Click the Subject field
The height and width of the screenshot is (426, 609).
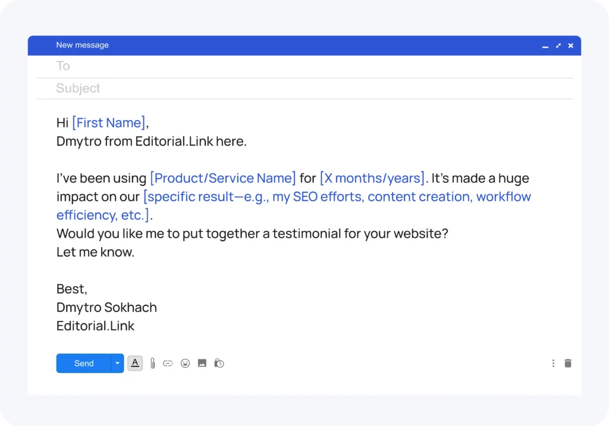tap(304, 89)
